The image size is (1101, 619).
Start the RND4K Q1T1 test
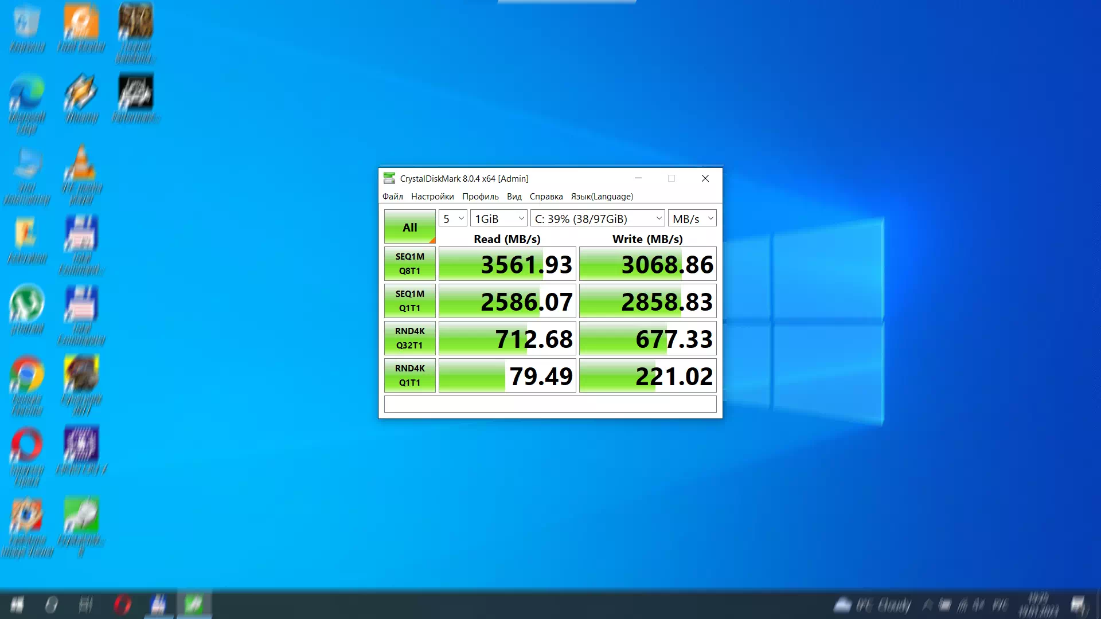click(409, 375)
